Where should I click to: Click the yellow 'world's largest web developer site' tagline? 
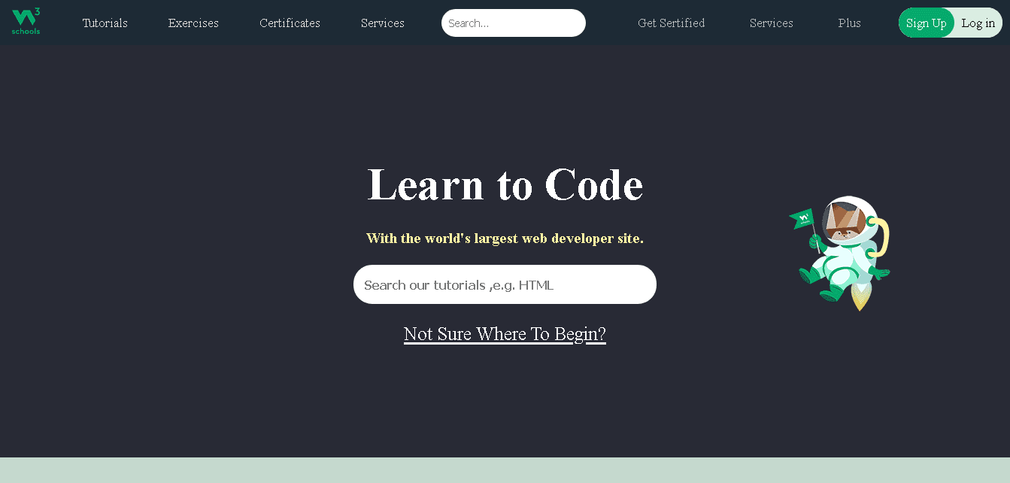point(505,238)
